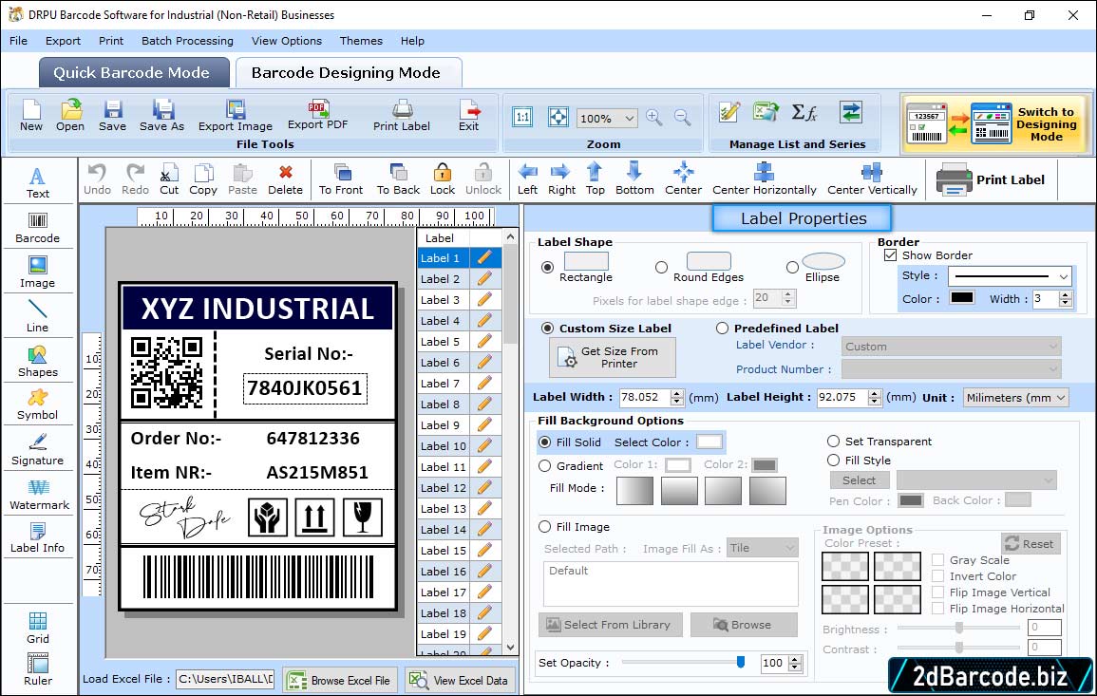Select the Set Transparent option
The width and height of the screenshot is (1097, 696).
[833, 442]
